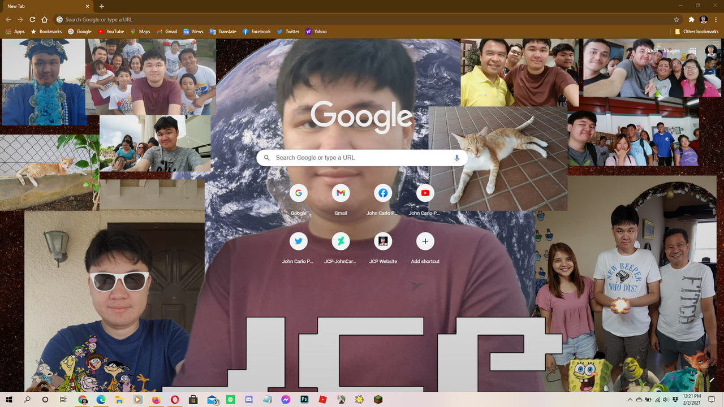Open the volume control in system tray
Viewport: 724px width, 407px height.
tap(667, 400)
